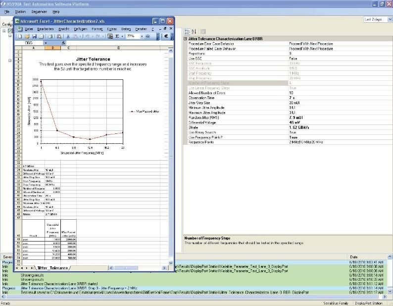Go to last sheet via tab navigation arrow
Image resolution: width=393 pixels, height=306 pixels.
(x=32, y=268)
